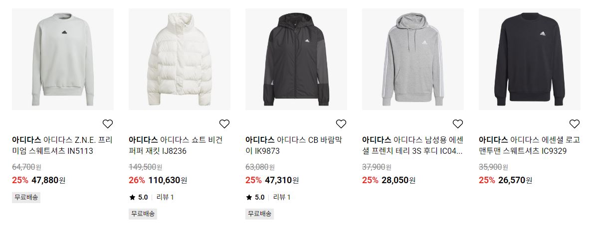This screenshot has height=226, width=593.
Task: Heart the Essential logo sweatshirt IC9329
Action: (575, 124)
